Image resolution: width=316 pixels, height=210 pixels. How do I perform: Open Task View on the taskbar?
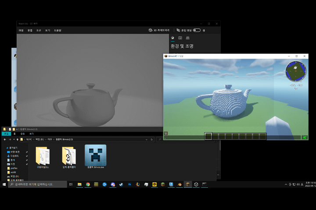pyautogui.click(x=71, y=184)
